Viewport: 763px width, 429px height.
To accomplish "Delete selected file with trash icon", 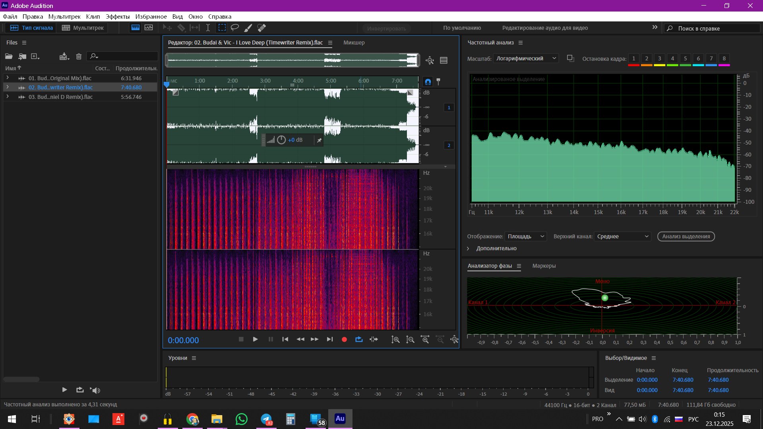I will 79,56.
